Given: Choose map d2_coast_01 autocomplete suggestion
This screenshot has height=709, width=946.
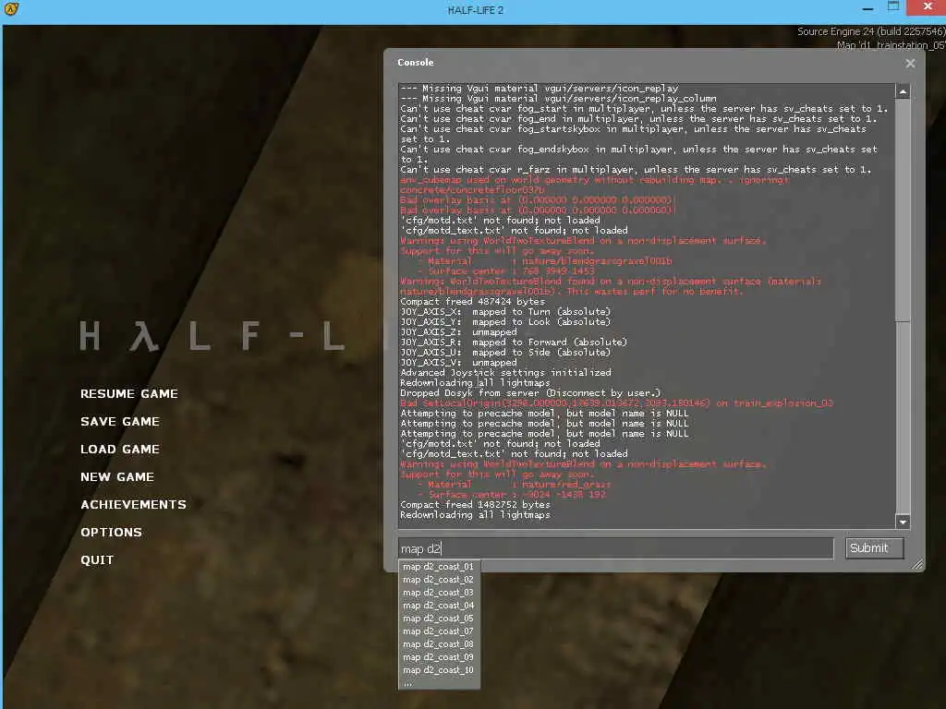Looking at the screenshot, I should click(x=439, y=567).
